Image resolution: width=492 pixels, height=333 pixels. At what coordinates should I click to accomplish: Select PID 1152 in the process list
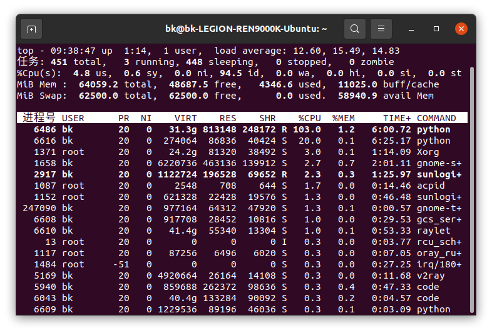pyautogui.click(x=45, y=197)
